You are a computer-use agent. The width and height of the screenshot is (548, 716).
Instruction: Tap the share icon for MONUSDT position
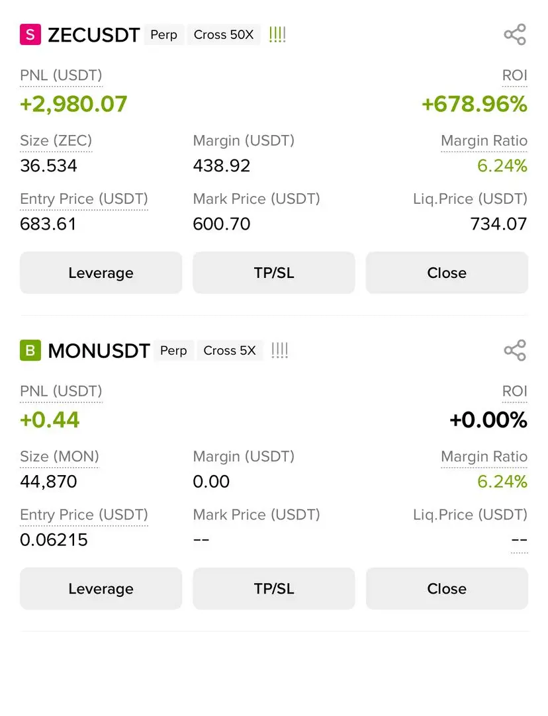(515, 351)
